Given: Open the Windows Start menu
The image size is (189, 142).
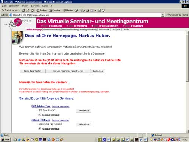Looking at the screenshot, I should [6, 140].
